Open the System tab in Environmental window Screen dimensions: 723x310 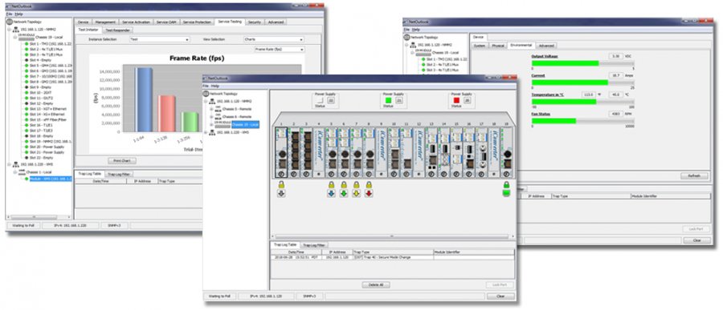480,46
